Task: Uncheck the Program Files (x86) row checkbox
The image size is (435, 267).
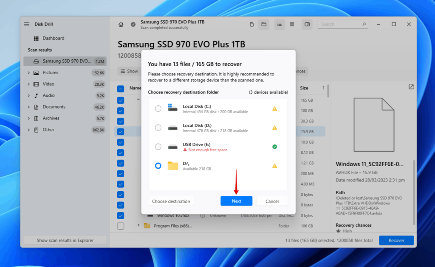Action: point(120,226)
